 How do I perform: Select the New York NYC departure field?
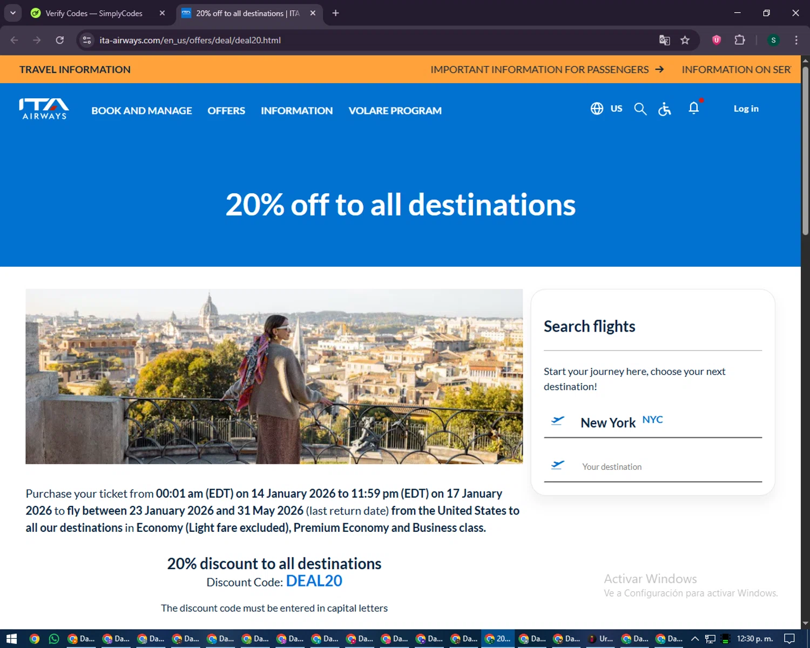(x=653, y=422)
